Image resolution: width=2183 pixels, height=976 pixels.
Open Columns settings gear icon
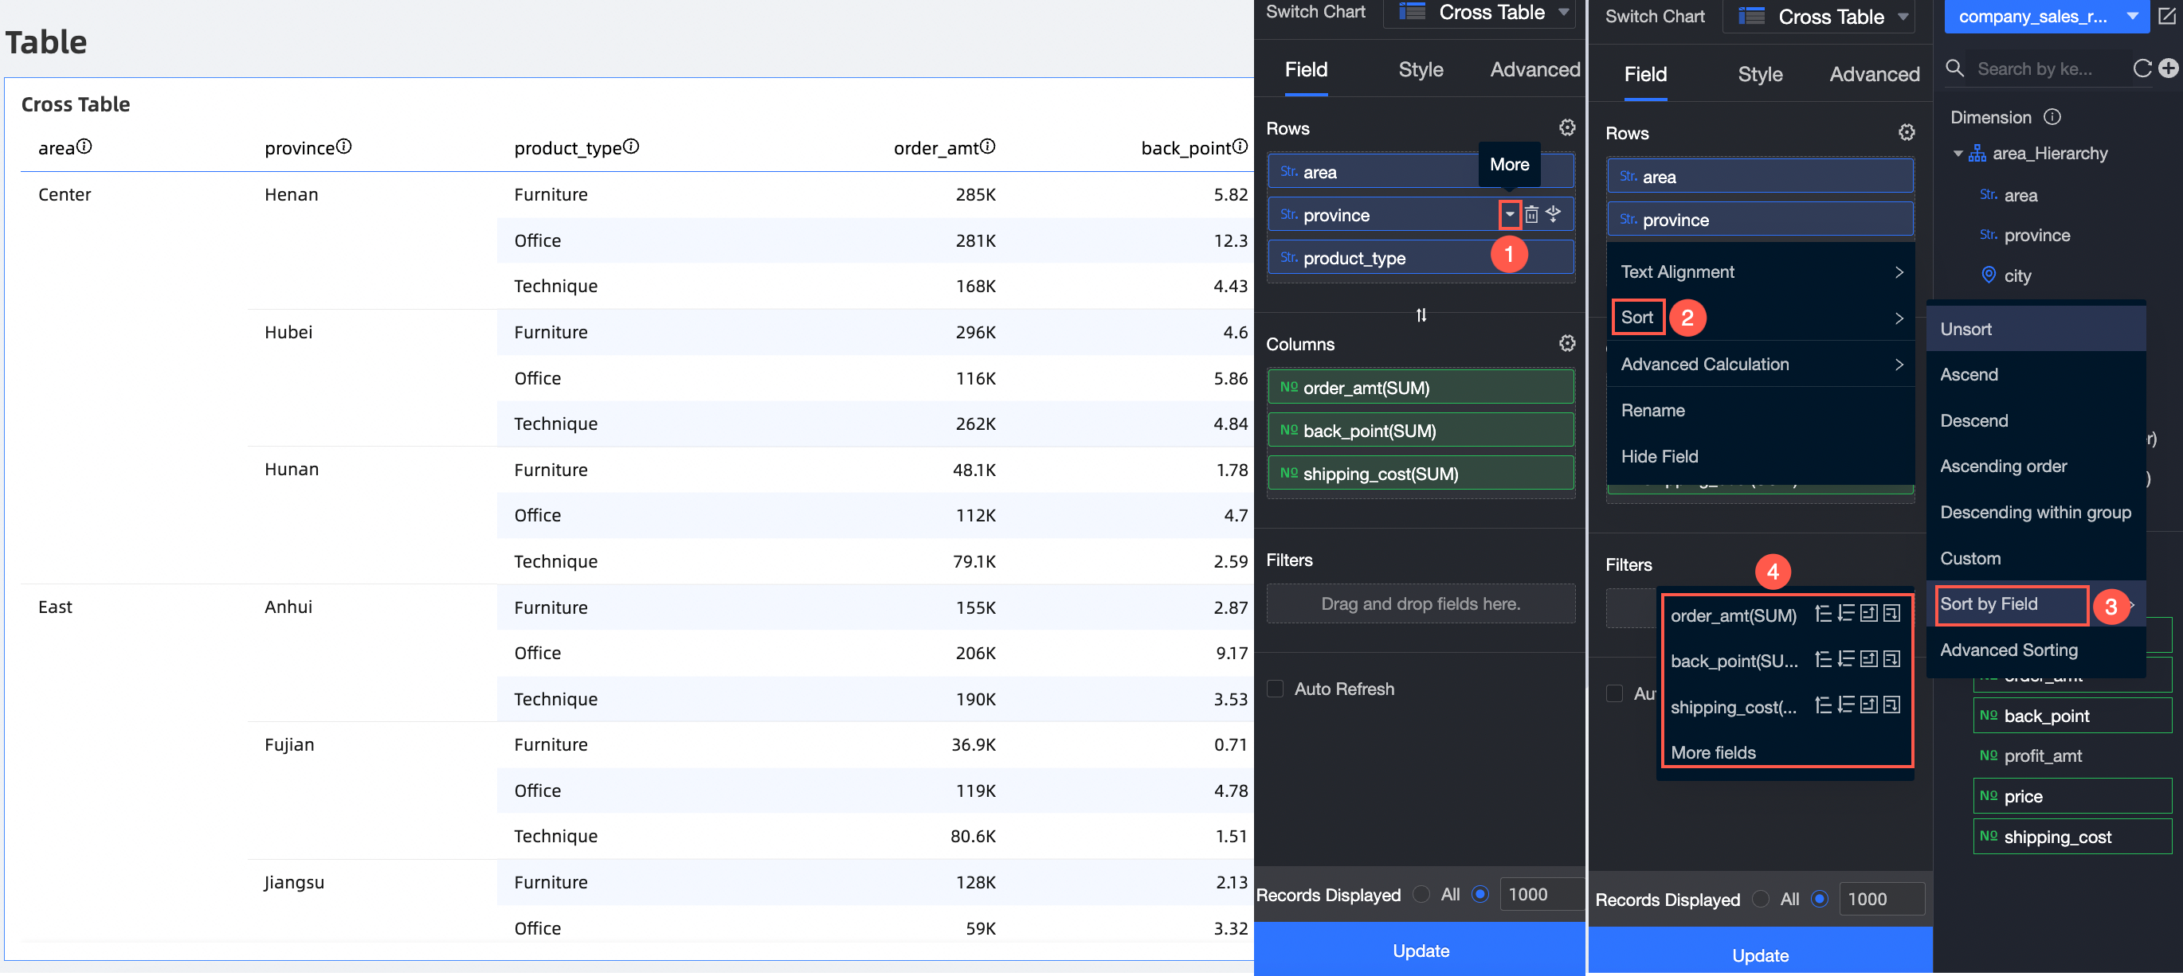click(1567, 344)
